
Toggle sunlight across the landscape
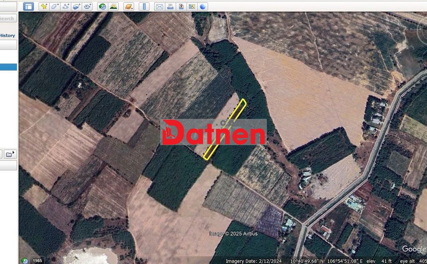[x=113, y=6]
